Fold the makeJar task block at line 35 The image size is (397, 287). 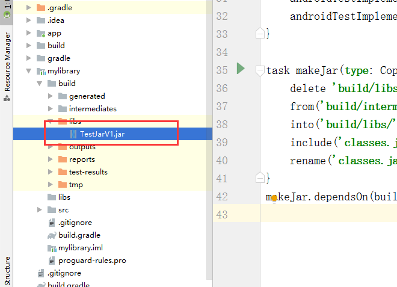260,70
